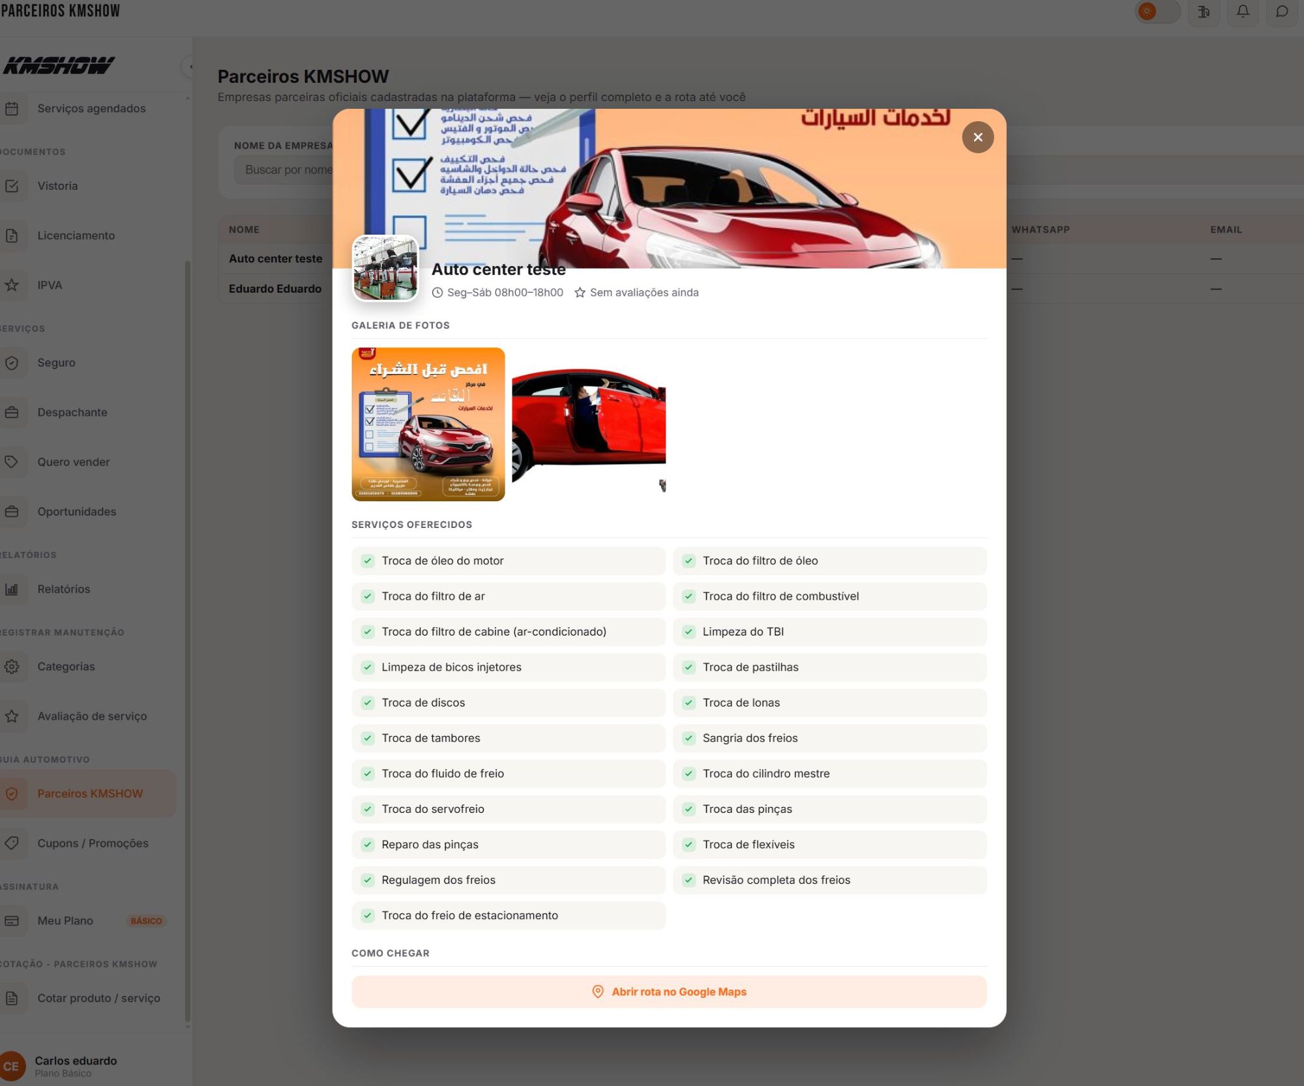Click the Licenciamento document icon
The width and height of the screenshot is (1304, 1086).
click(12, 235)
